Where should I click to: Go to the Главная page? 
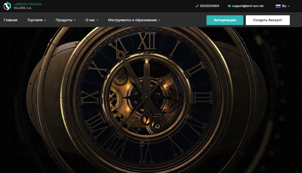pyautogui.click(x=11, y=20)
